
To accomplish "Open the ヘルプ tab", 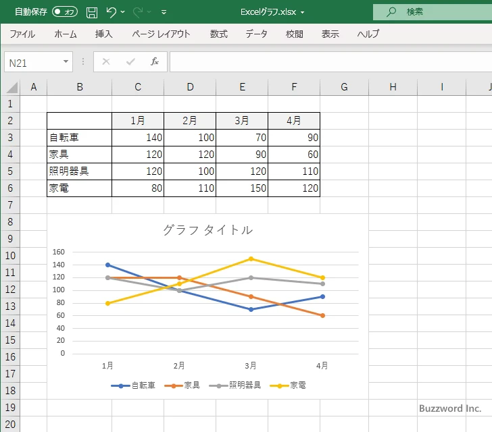I will click(368, 34).
